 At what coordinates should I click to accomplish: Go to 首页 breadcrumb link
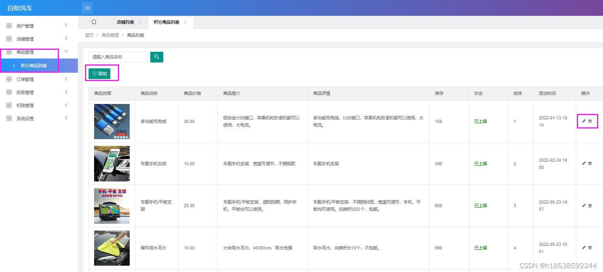pos(89,35)
